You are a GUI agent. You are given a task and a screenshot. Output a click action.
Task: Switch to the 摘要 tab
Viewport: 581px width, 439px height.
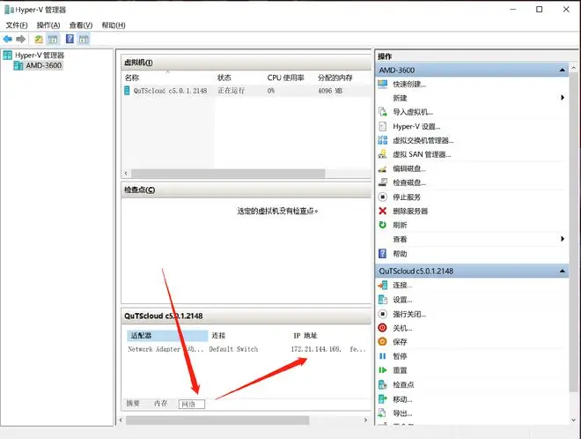pyautogui.click(x=133, y=403)
